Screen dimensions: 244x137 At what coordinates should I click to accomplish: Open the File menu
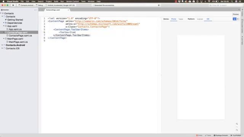22,2
